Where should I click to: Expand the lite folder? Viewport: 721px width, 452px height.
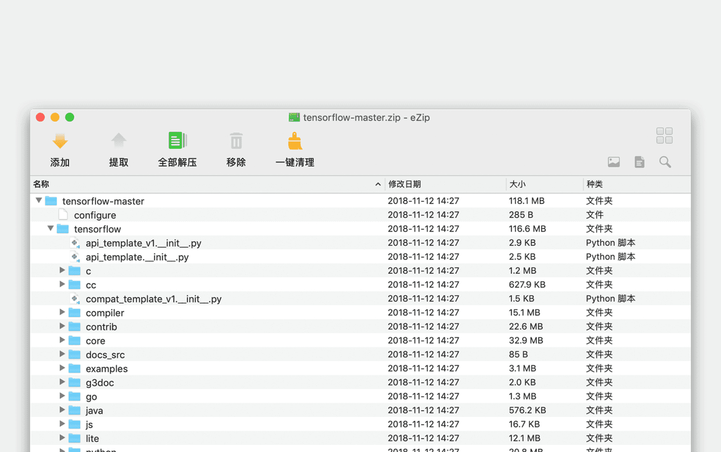[62, 438]
